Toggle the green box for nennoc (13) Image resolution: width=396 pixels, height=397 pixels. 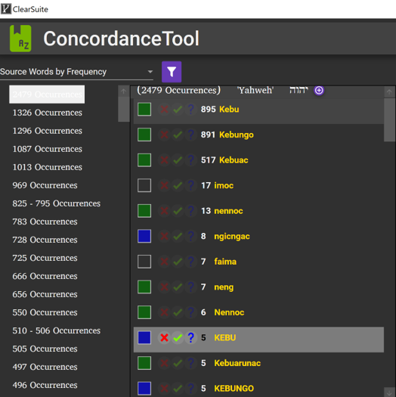[144, 211]
